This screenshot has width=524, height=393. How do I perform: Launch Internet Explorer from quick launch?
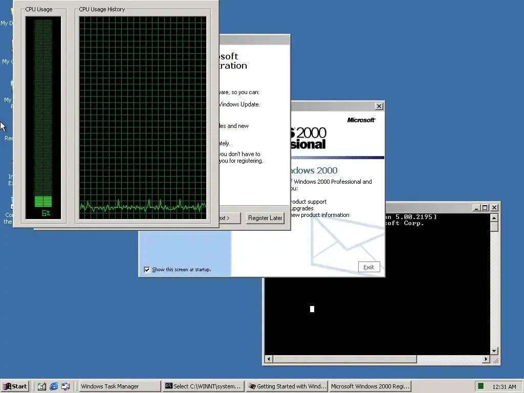(53, 386)
